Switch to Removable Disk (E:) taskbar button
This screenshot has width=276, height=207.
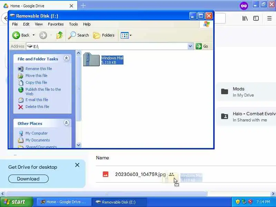pyautogui.click(x=119, y=202)
